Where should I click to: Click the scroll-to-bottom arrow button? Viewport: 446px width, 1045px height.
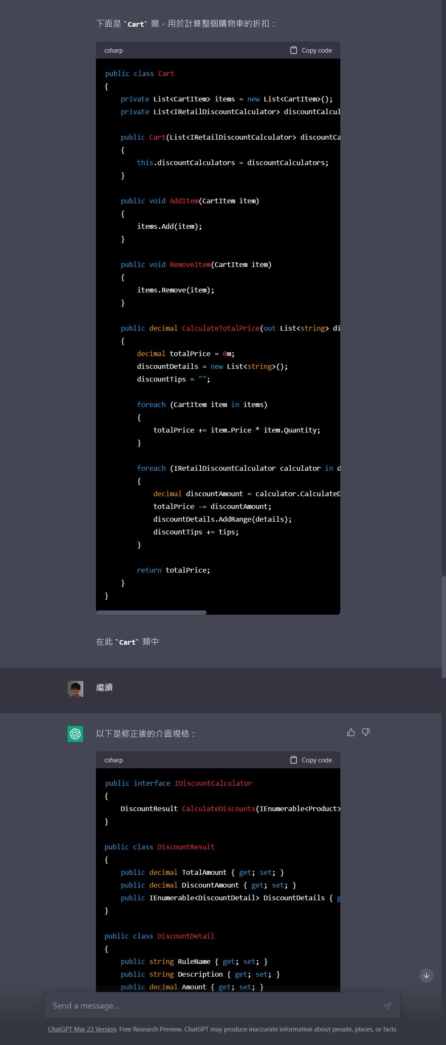tap(426, 975)
